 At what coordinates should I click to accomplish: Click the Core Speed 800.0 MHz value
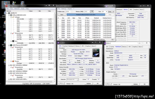coord(72,69)
